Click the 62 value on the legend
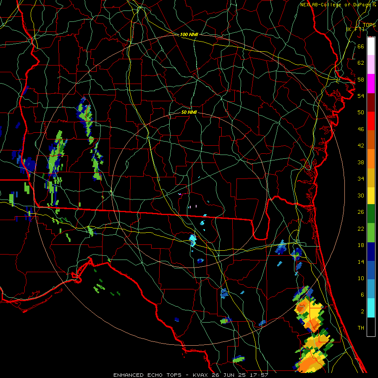The image size is (378, 378). [x=361, y=63]
